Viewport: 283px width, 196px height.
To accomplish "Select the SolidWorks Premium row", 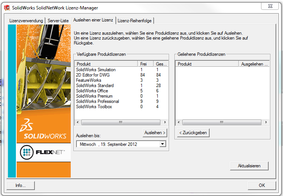I will pyautogui.click(x=121, y=96).
